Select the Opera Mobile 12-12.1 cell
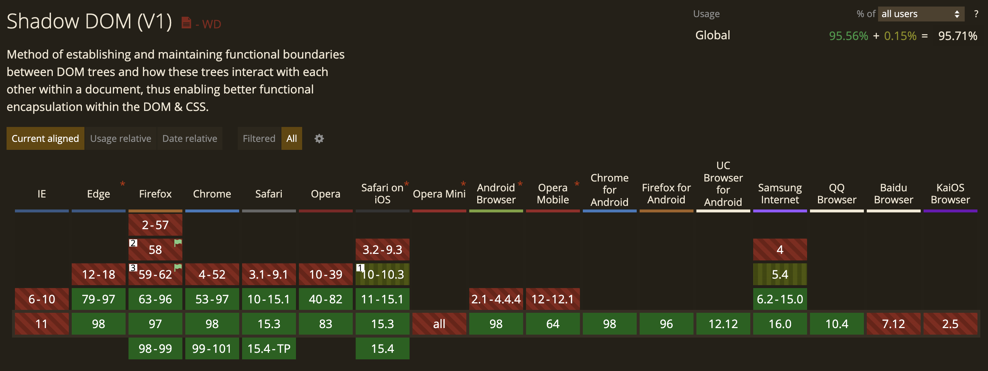 (553, 299)
